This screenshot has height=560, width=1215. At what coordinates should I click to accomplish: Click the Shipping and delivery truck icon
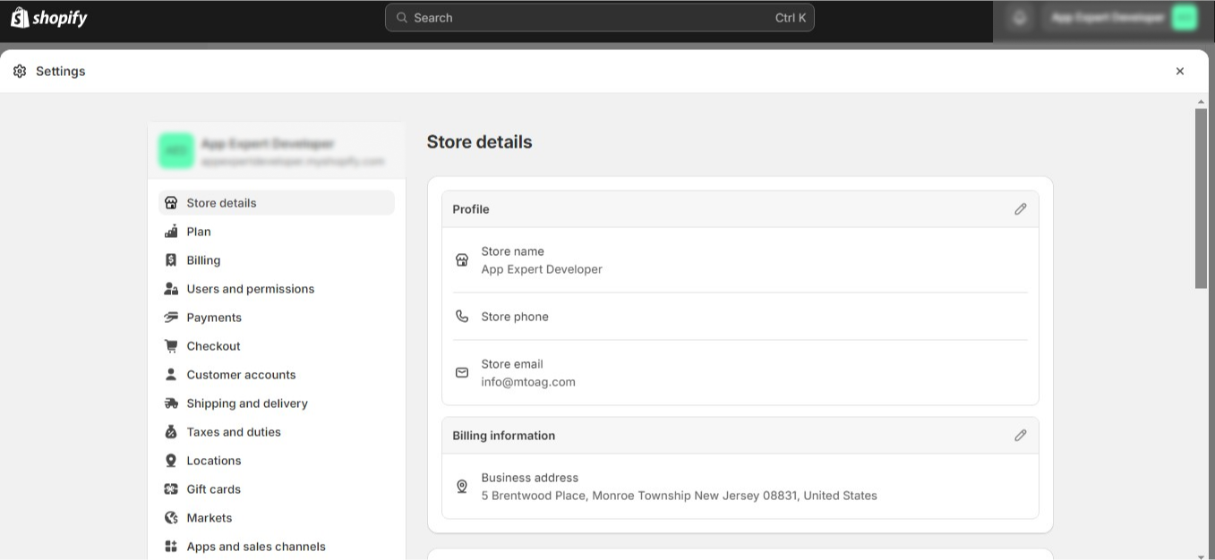point(171,403)
